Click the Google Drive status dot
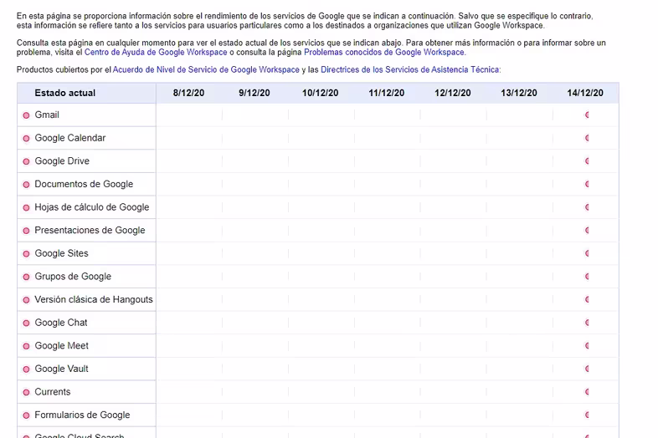 (26, 161)
